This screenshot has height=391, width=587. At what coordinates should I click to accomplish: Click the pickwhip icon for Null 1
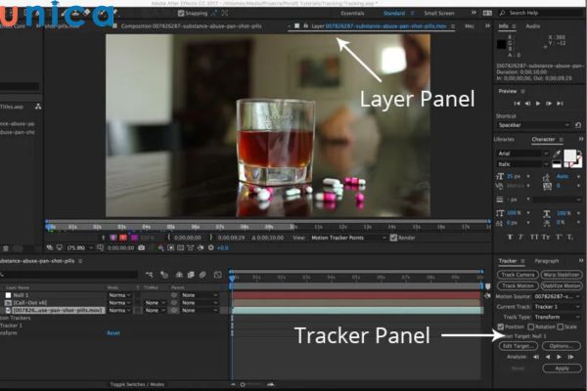pos(174,295)
